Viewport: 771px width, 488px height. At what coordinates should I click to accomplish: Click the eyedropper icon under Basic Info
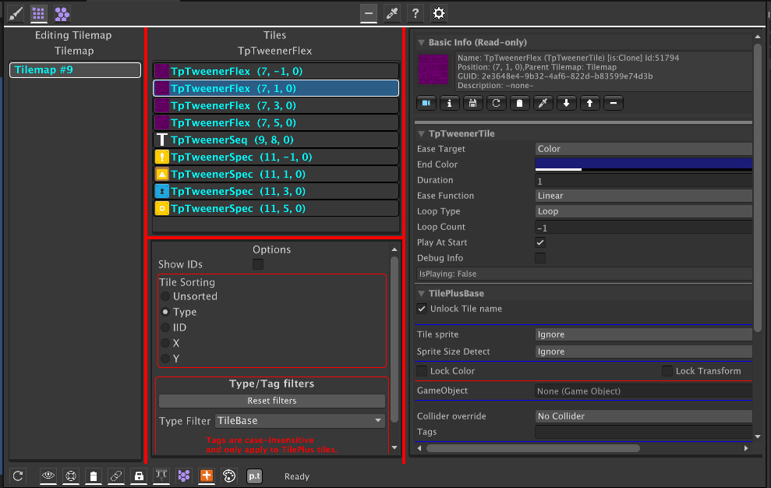coord(543,104)
